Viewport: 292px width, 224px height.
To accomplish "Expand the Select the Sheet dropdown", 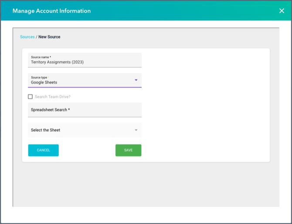I will coord(85,130).
